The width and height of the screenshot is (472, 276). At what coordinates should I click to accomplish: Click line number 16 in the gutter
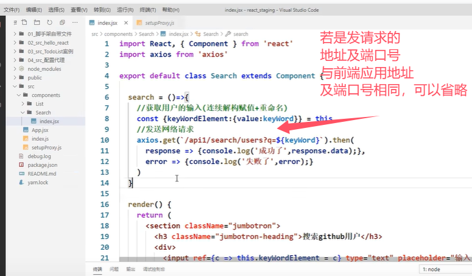coord(105,204)
